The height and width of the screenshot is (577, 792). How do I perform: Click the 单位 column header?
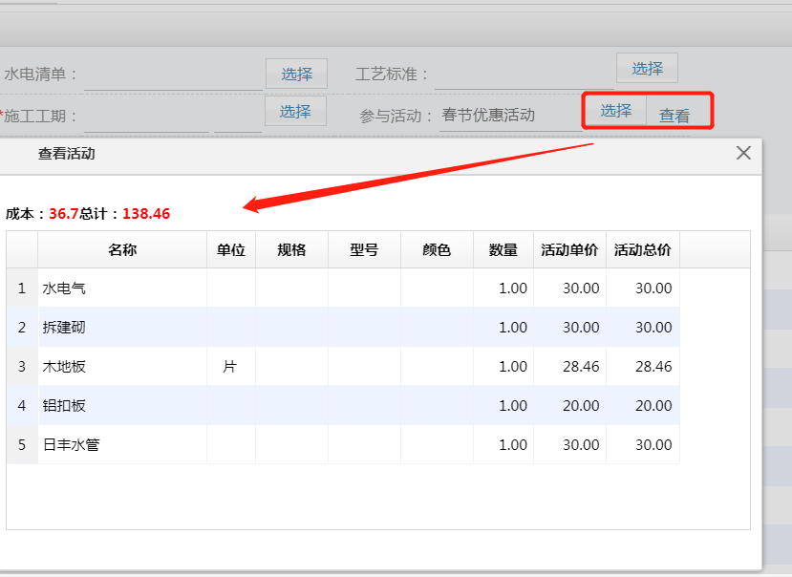[231, 250]
